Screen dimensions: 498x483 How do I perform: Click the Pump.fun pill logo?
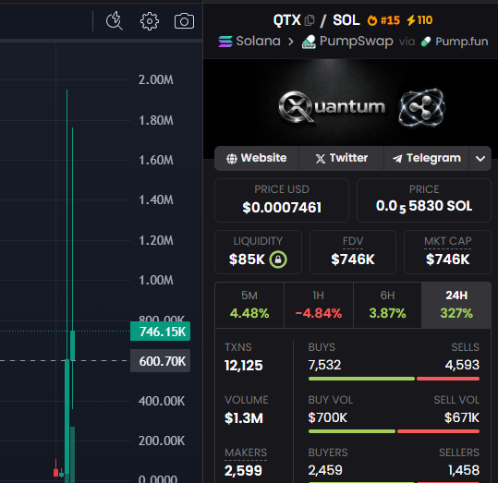426,42
